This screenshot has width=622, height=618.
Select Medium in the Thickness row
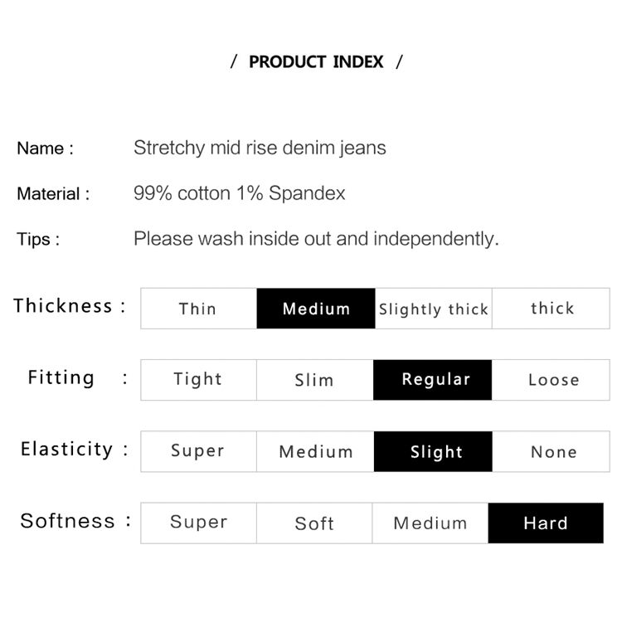click(x=316, y=309)
